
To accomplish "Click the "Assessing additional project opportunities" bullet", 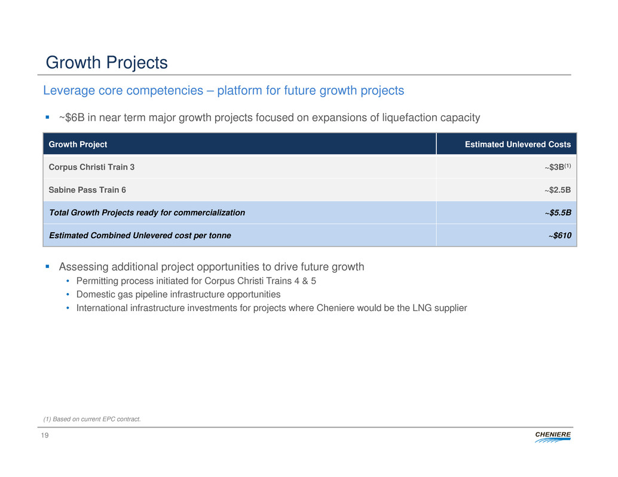I will [211, 267].
